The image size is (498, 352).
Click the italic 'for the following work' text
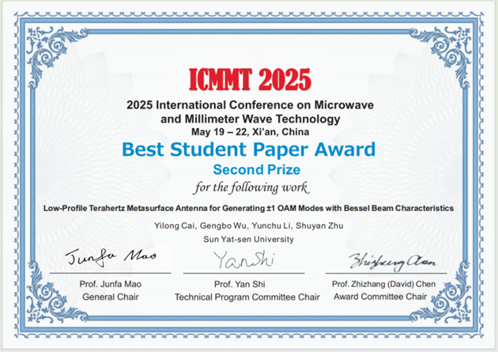coord(249,188)
